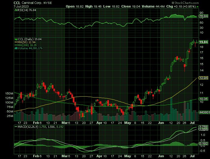Click the volume bars icon in legend
The width and height of the screenshot is (210, 159).
[16, 48]
